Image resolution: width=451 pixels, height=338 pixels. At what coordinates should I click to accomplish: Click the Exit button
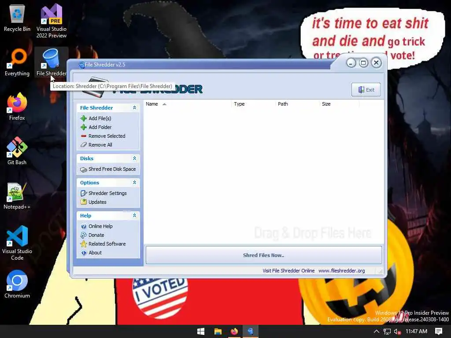pos(366,90)
